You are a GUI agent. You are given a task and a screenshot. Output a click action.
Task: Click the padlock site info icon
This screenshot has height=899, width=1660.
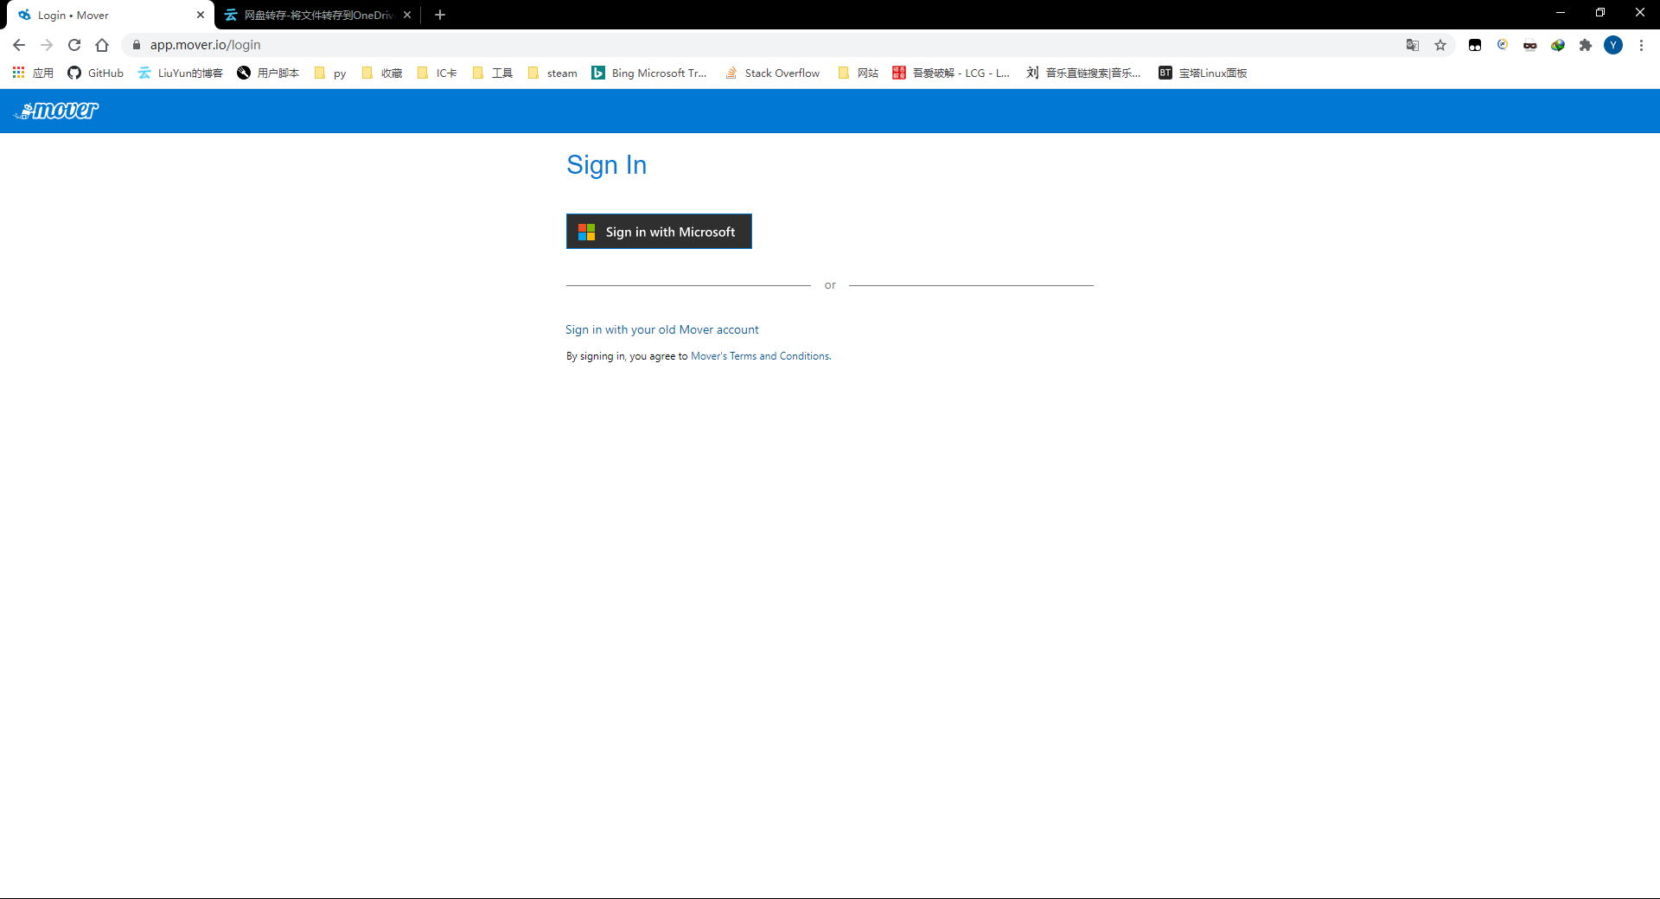click(137, 45)
